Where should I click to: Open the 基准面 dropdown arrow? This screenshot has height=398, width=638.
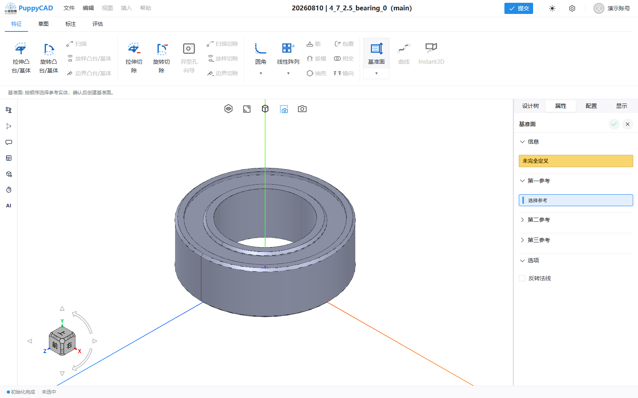tap(376, 73)
